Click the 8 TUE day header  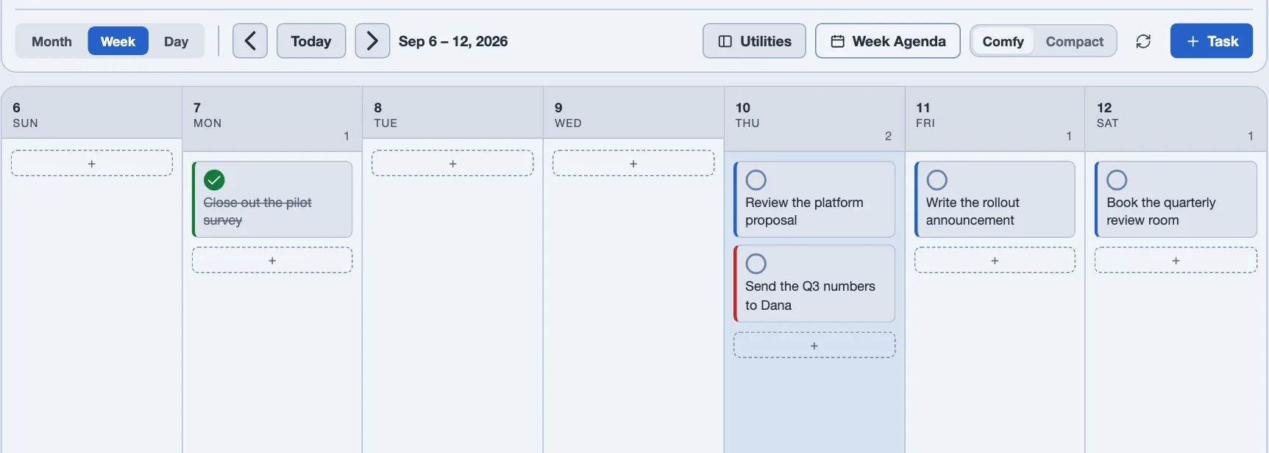click(452, 113)
